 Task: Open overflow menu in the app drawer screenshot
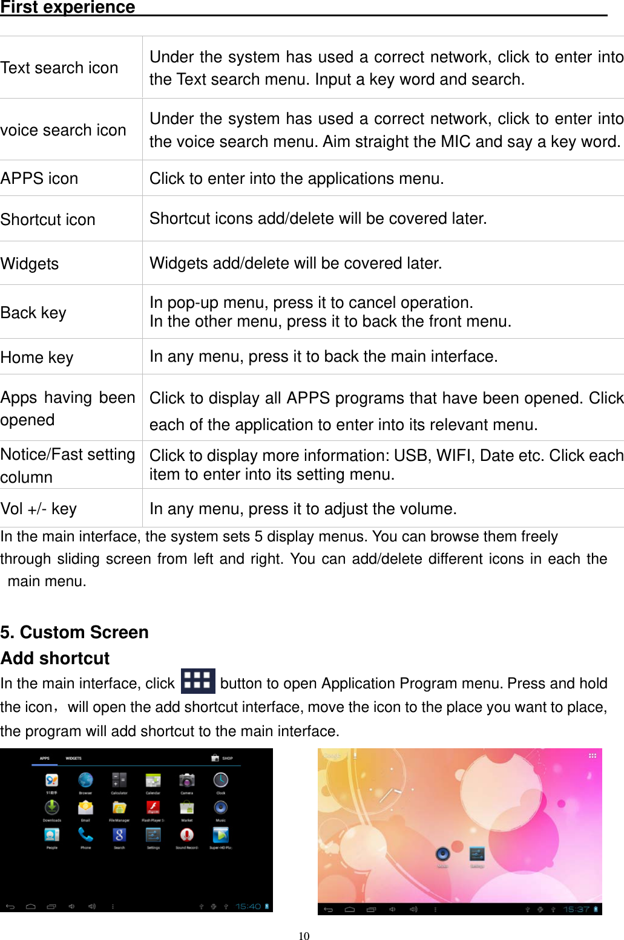tap(113, 907)
